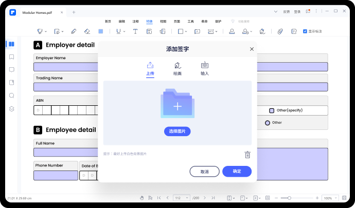Screen dimensions: 355x208
Task: Toggle the 显示标注 checkbox
Action: tap(305, 31)
